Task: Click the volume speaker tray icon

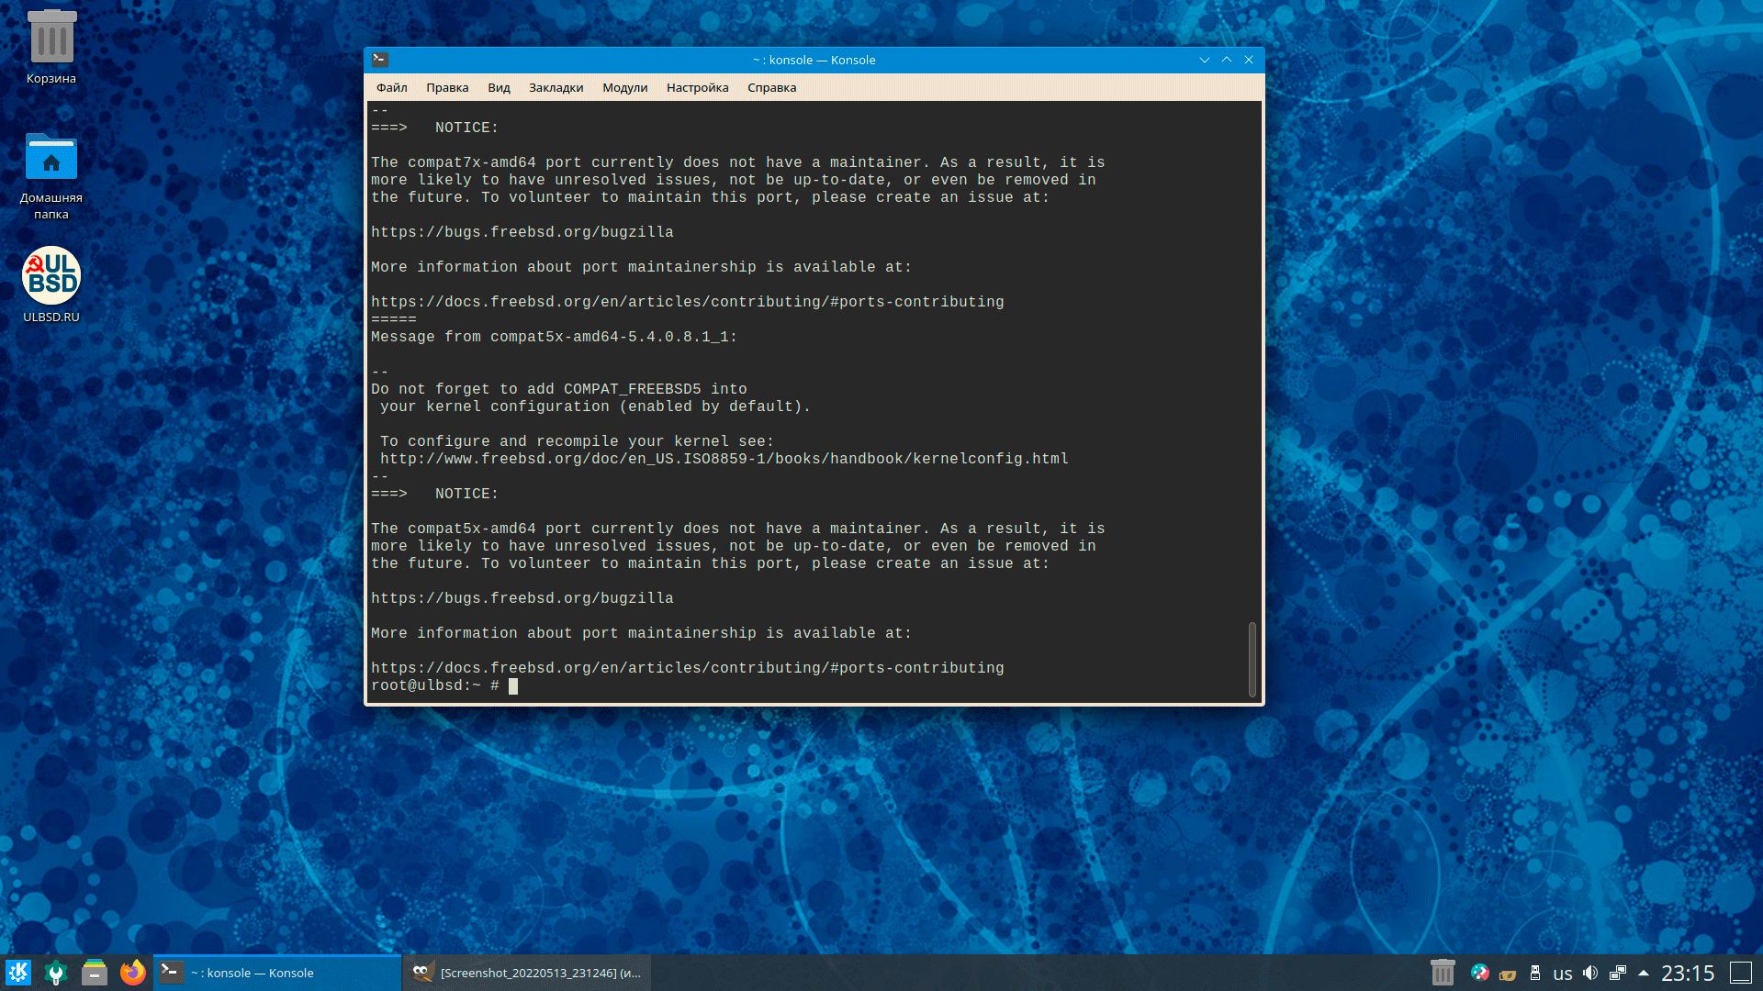Action: [1590, 973]
